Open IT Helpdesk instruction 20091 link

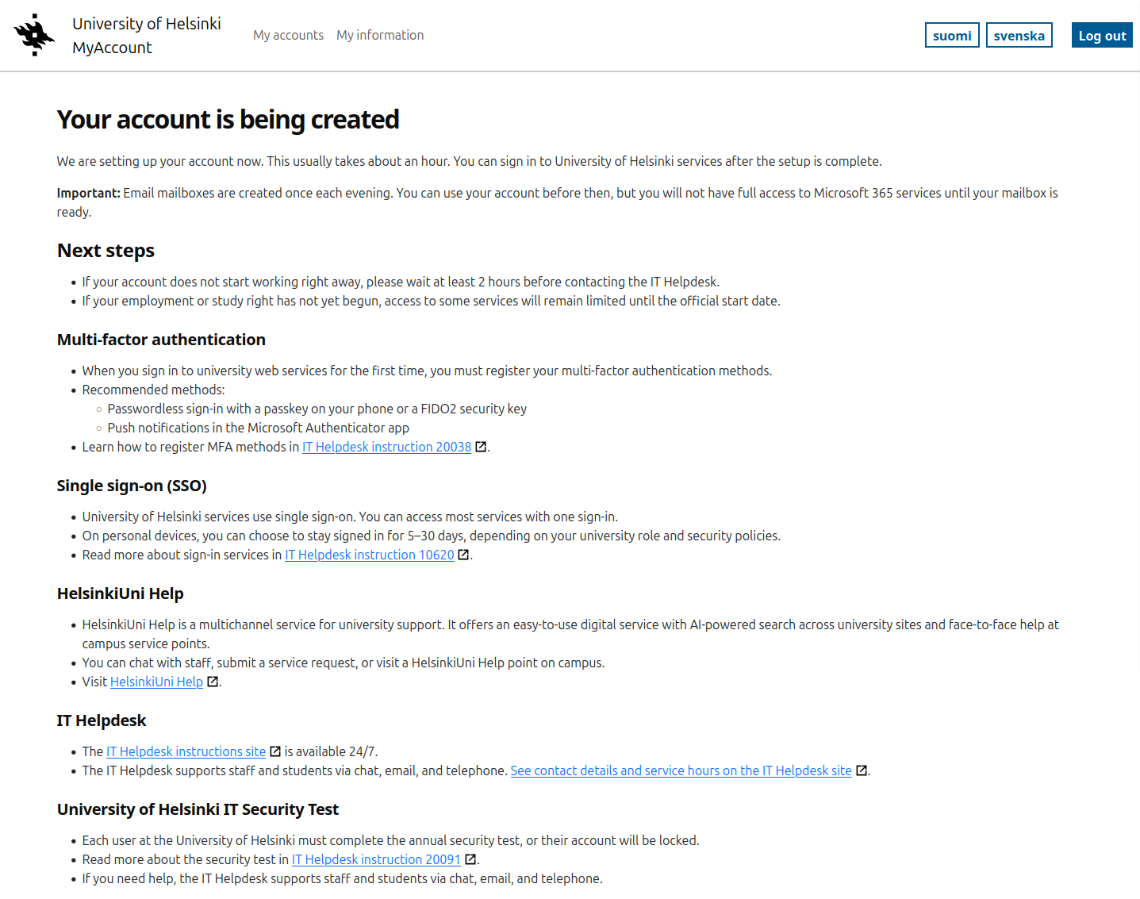click(x=376, y=860)
